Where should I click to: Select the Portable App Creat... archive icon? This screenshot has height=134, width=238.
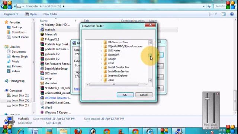(x=42, y=44)
